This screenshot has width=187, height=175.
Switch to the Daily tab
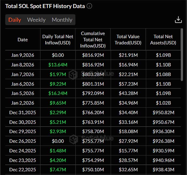click(x=15, y=20)
